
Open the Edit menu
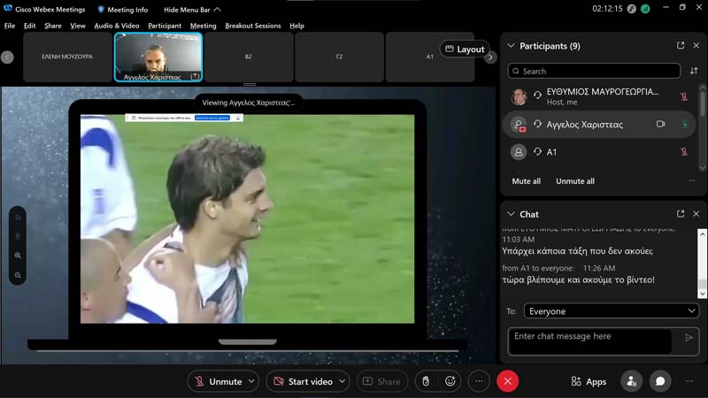point(30,26)
